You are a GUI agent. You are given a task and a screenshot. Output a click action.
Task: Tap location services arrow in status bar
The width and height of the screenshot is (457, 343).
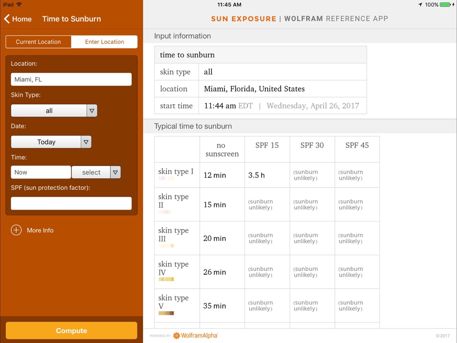420,5
